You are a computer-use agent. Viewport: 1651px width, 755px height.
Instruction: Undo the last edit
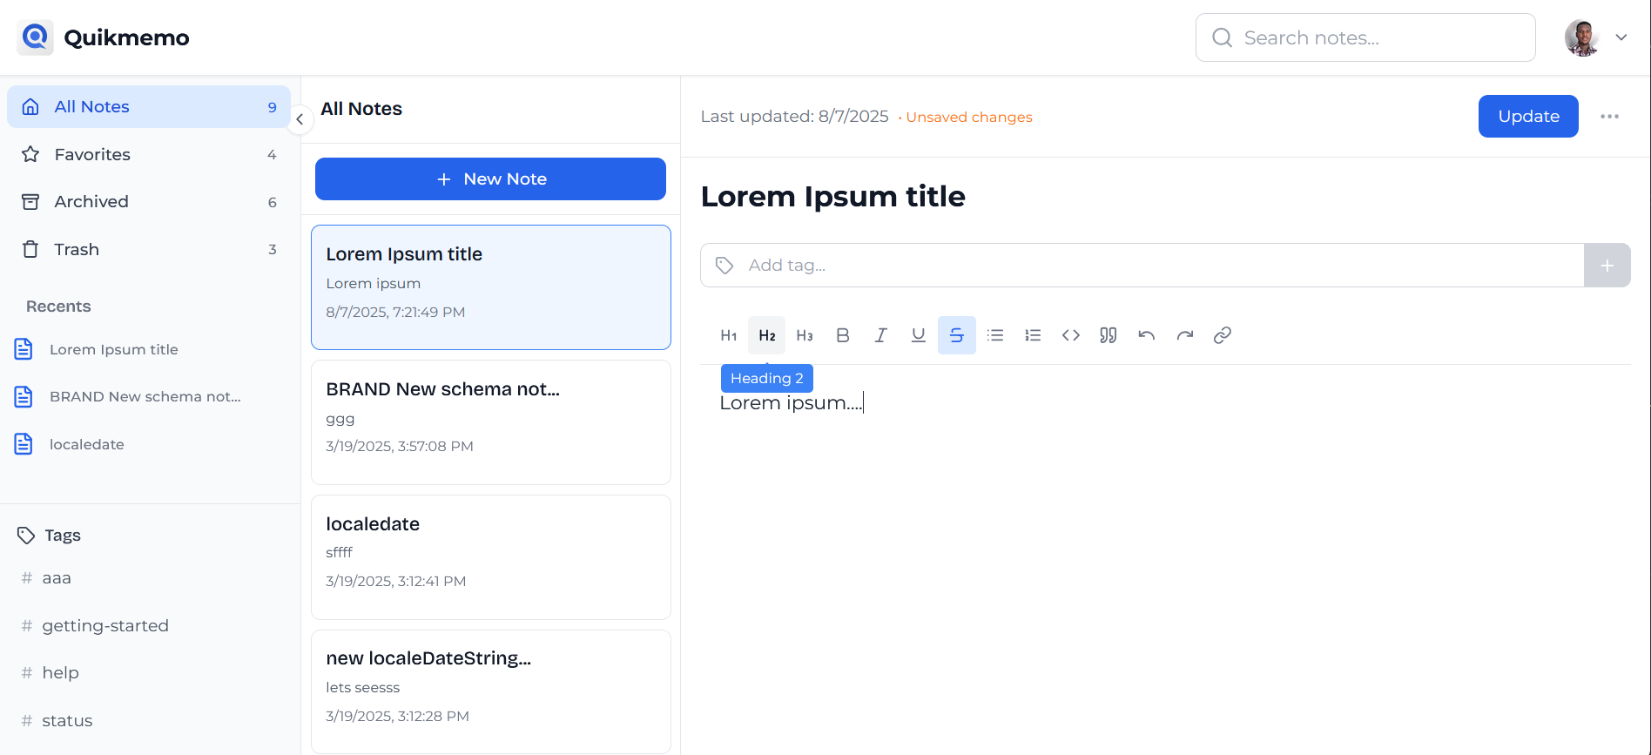point(1147,335)
